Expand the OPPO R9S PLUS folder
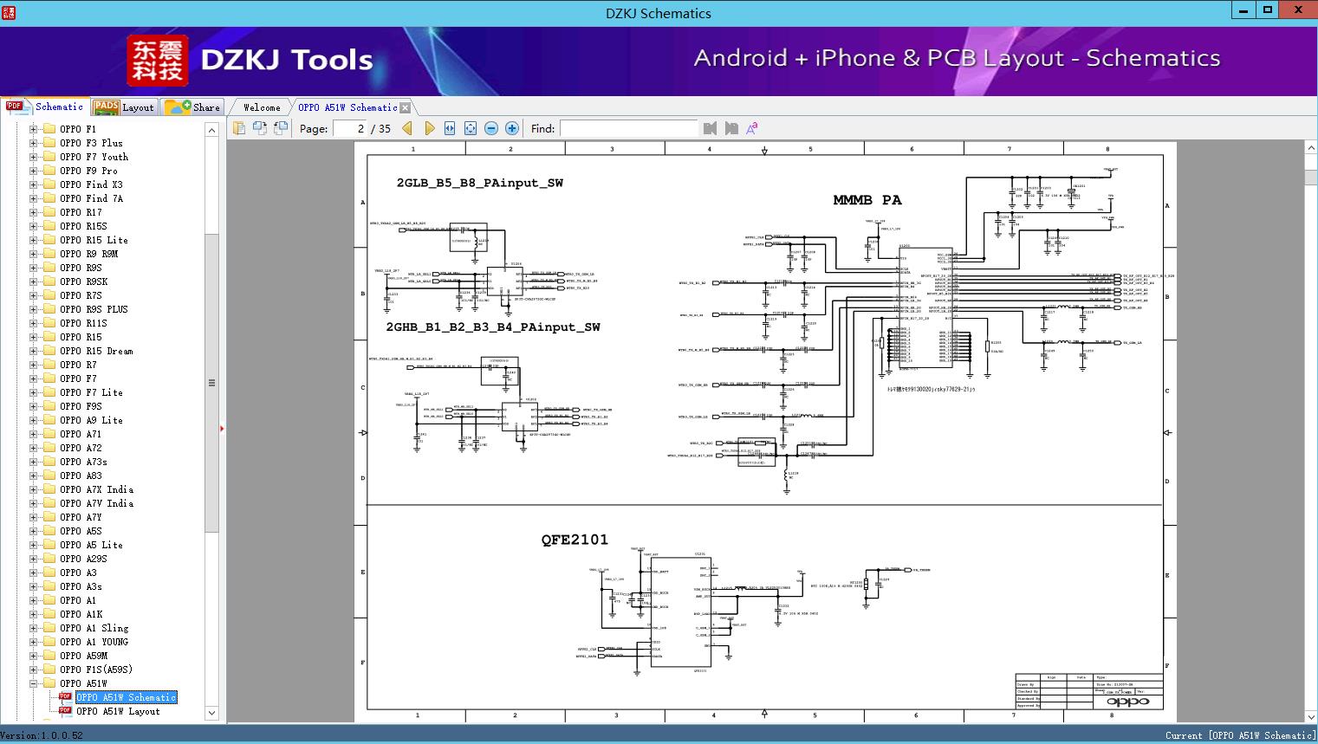 click(33, 309)
